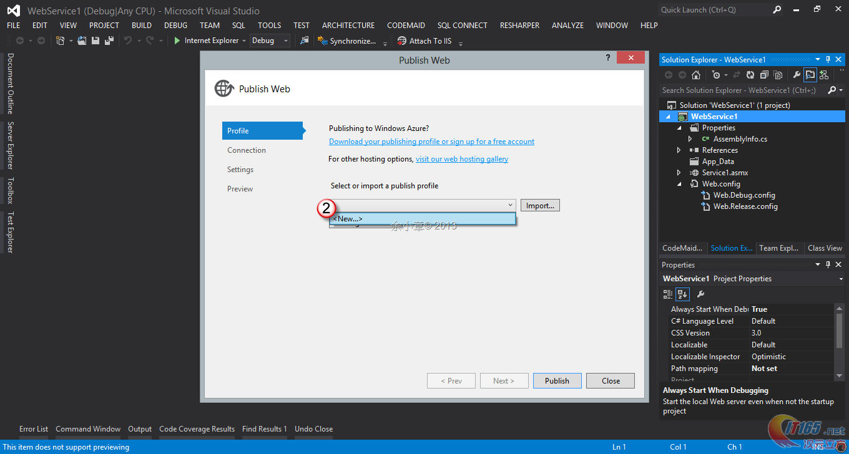Click View Class Diagram icon in Solution Explorer
This screenshot has width=849, height=454.
(x=824, y=75)
